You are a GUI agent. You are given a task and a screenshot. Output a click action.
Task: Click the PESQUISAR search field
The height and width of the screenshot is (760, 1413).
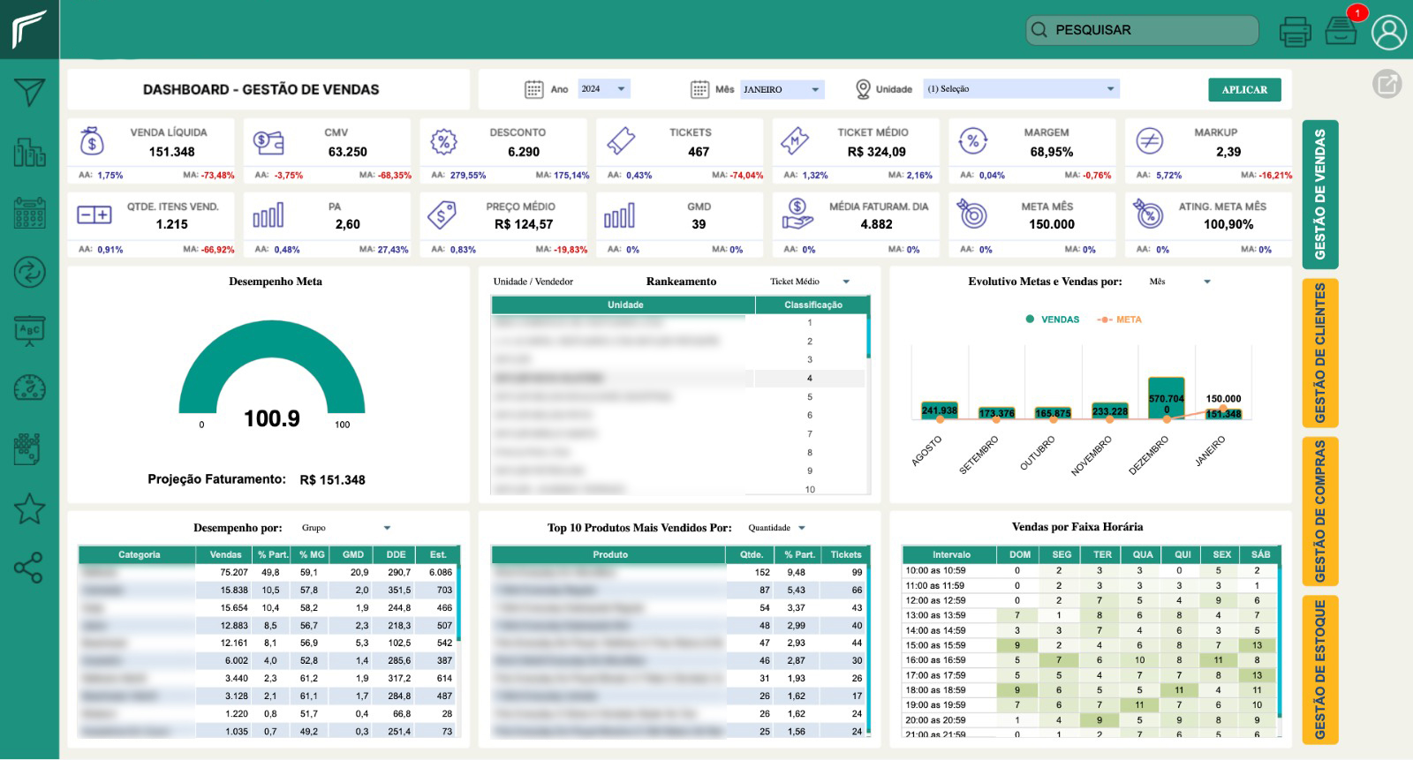[x=1142, y=30]
